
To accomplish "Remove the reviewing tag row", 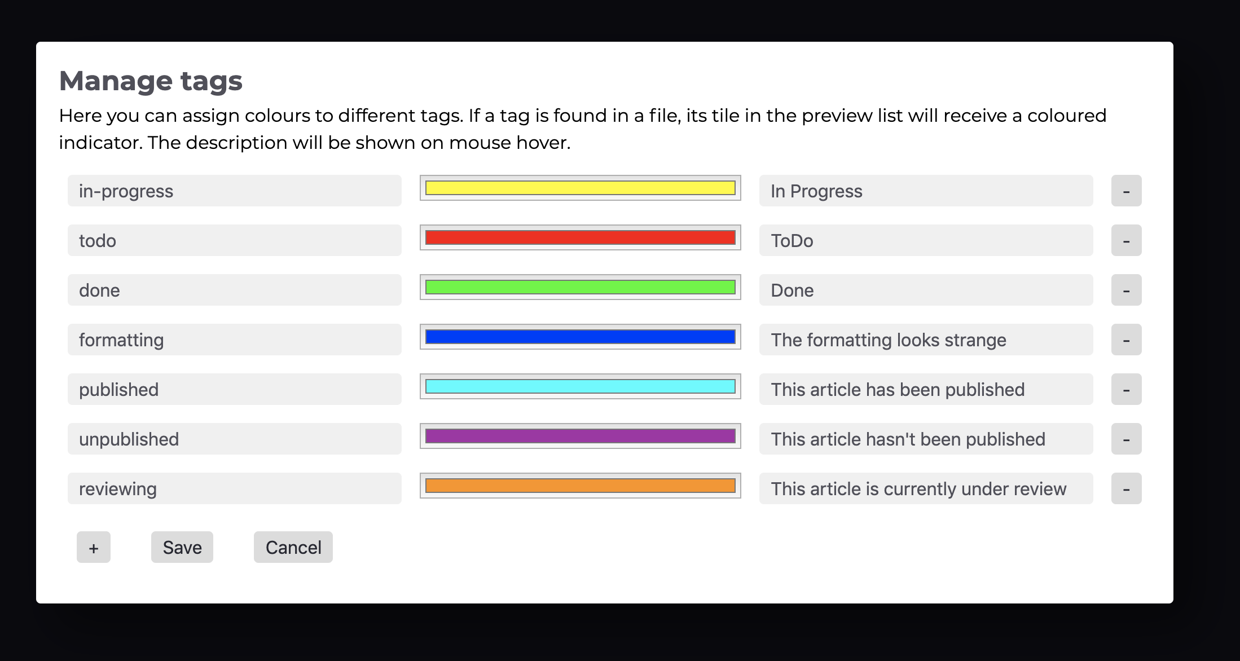I will click(x=1125, y=488).
